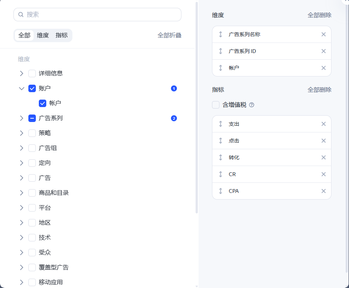Check the 移动应用 checkbox

pyautogui.click(x=32, y=282)
